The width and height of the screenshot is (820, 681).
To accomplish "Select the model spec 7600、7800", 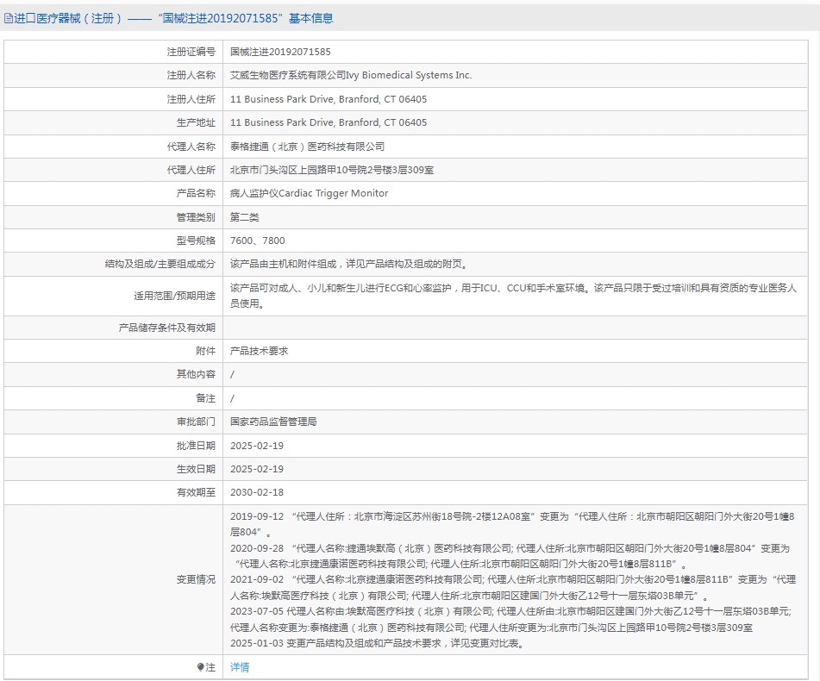I will (257, 241).
